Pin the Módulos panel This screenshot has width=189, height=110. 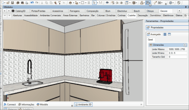[186, 7]
